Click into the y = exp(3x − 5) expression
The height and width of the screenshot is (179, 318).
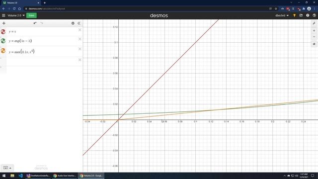coord(43,41)
